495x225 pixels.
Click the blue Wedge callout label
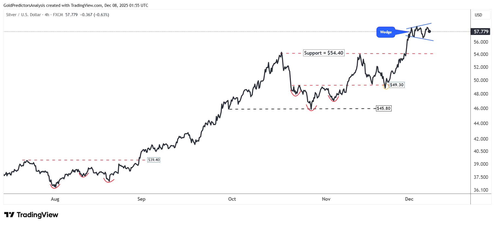(x=386, y=32)
